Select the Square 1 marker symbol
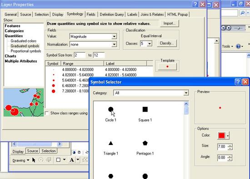This screenshot has height=179, width=250. coord(145,109)
